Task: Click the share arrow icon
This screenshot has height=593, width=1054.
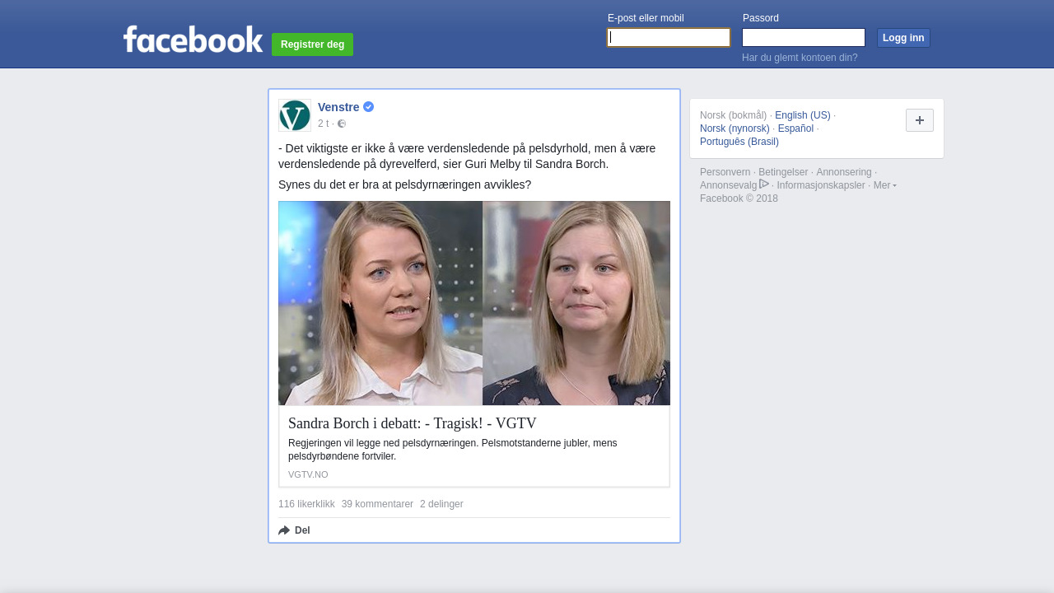Action: click(x=284, y=530)
